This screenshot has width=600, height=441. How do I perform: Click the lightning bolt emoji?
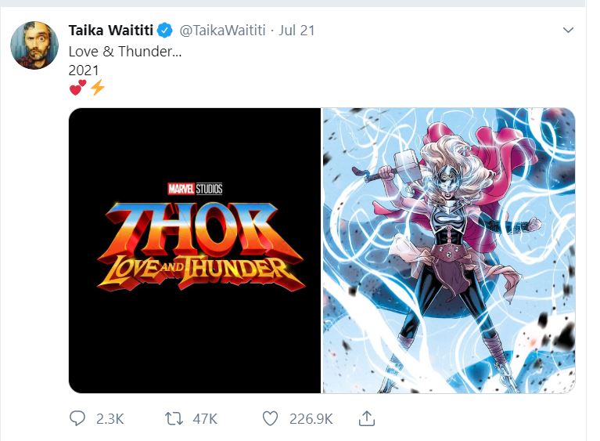click(x=97, y=87)
